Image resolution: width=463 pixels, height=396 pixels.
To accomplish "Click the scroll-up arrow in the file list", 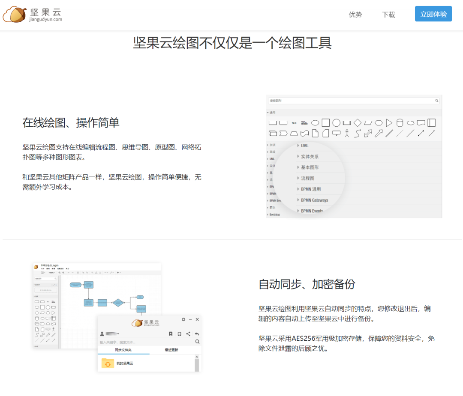I will [x=197, y=357].
